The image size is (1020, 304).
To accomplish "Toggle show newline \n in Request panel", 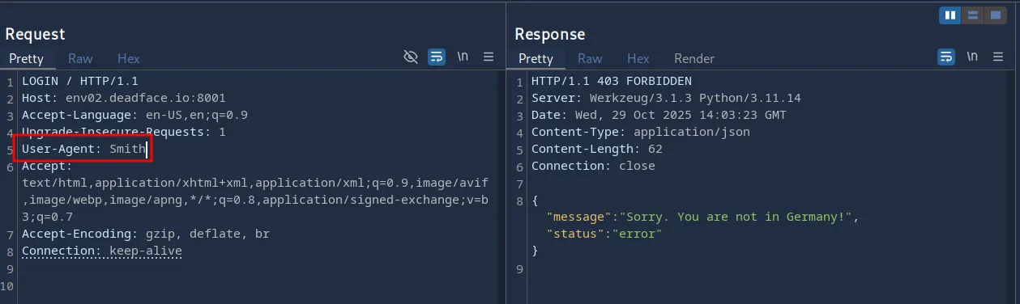I will click(463, 57).
